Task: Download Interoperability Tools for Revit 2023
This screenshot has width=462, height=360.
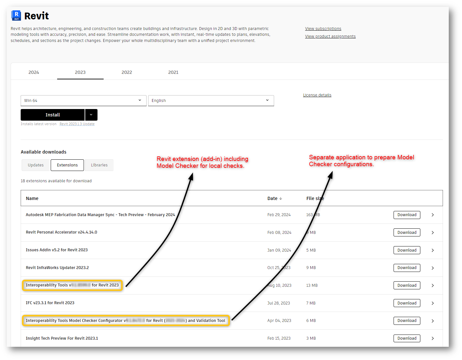Action: [x=406, y=285]
